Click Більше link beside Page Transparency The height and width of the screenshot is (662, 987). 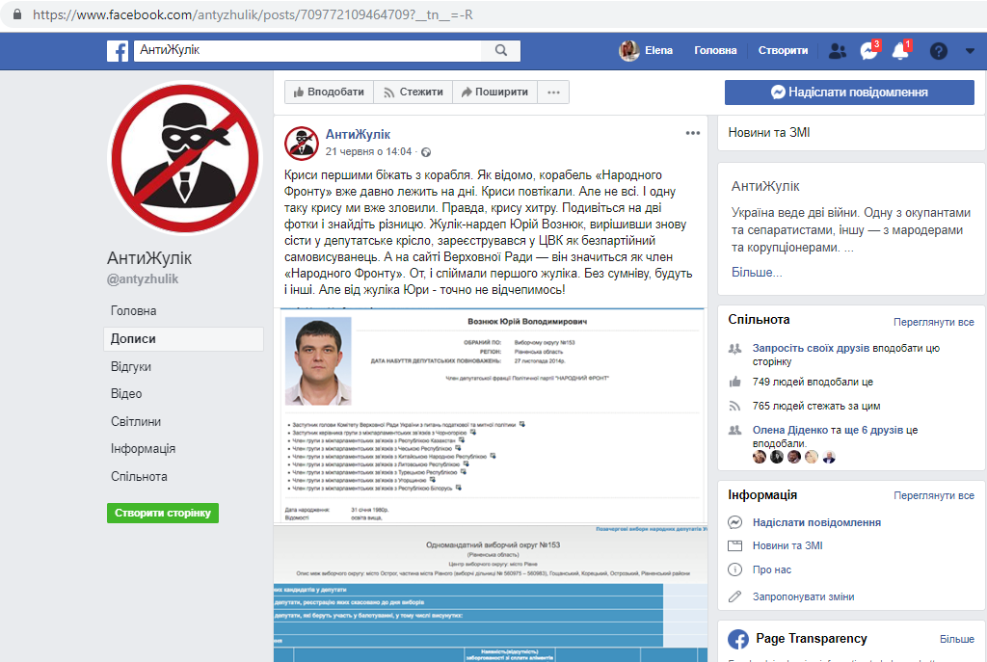[x=957, y=639]
